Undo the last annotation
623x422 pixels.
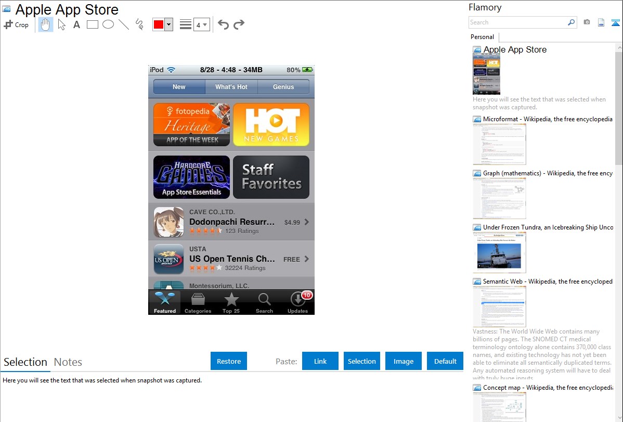click(x=223, y=24)
